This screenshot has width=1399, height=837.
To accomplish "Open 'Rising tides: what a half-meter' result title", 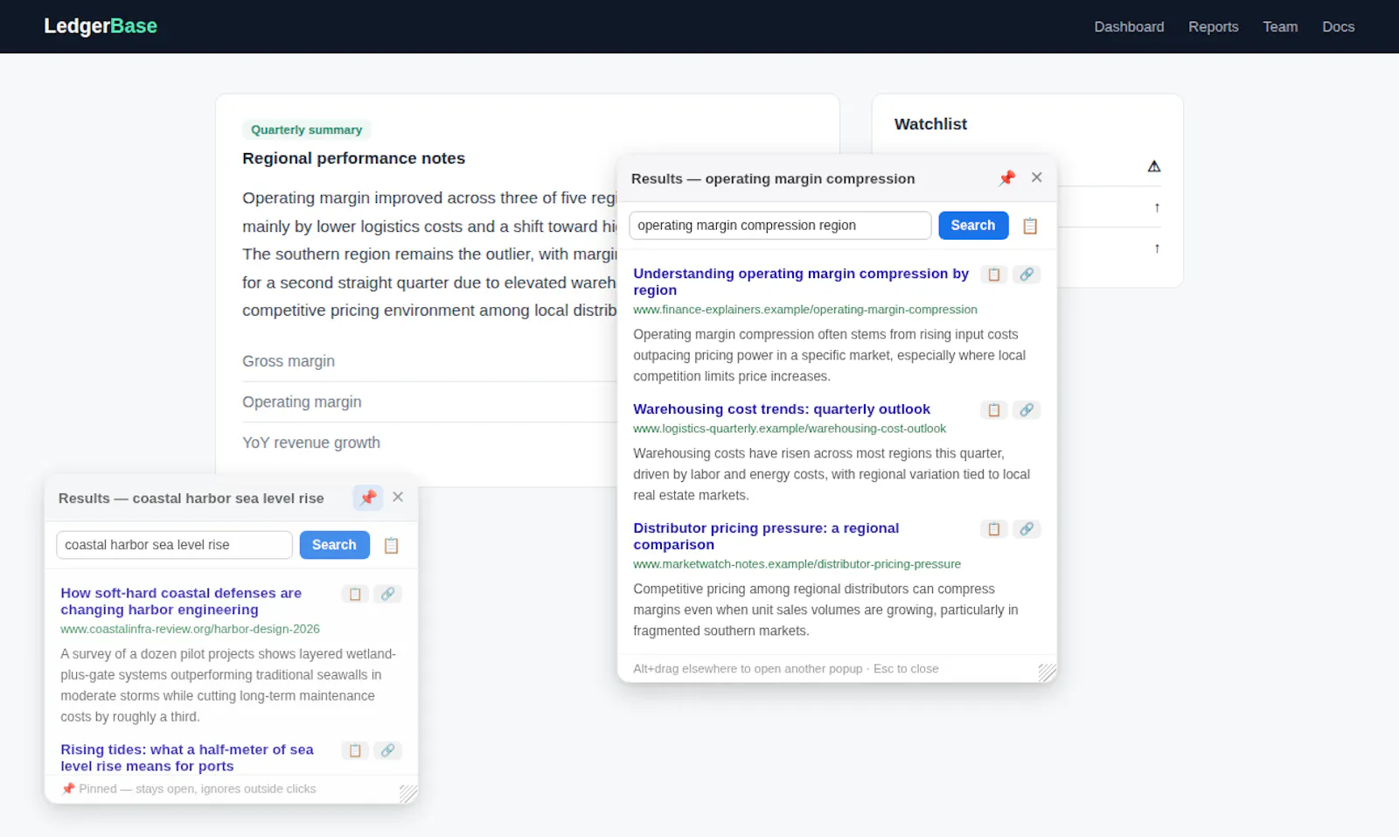I will (x=187, y=757).
